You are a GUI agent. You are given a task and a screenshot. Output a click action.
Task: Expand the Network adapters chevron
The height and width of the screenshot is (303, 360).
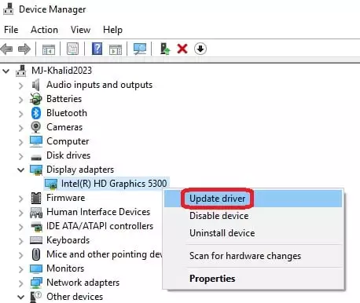(x=21, y=283)
